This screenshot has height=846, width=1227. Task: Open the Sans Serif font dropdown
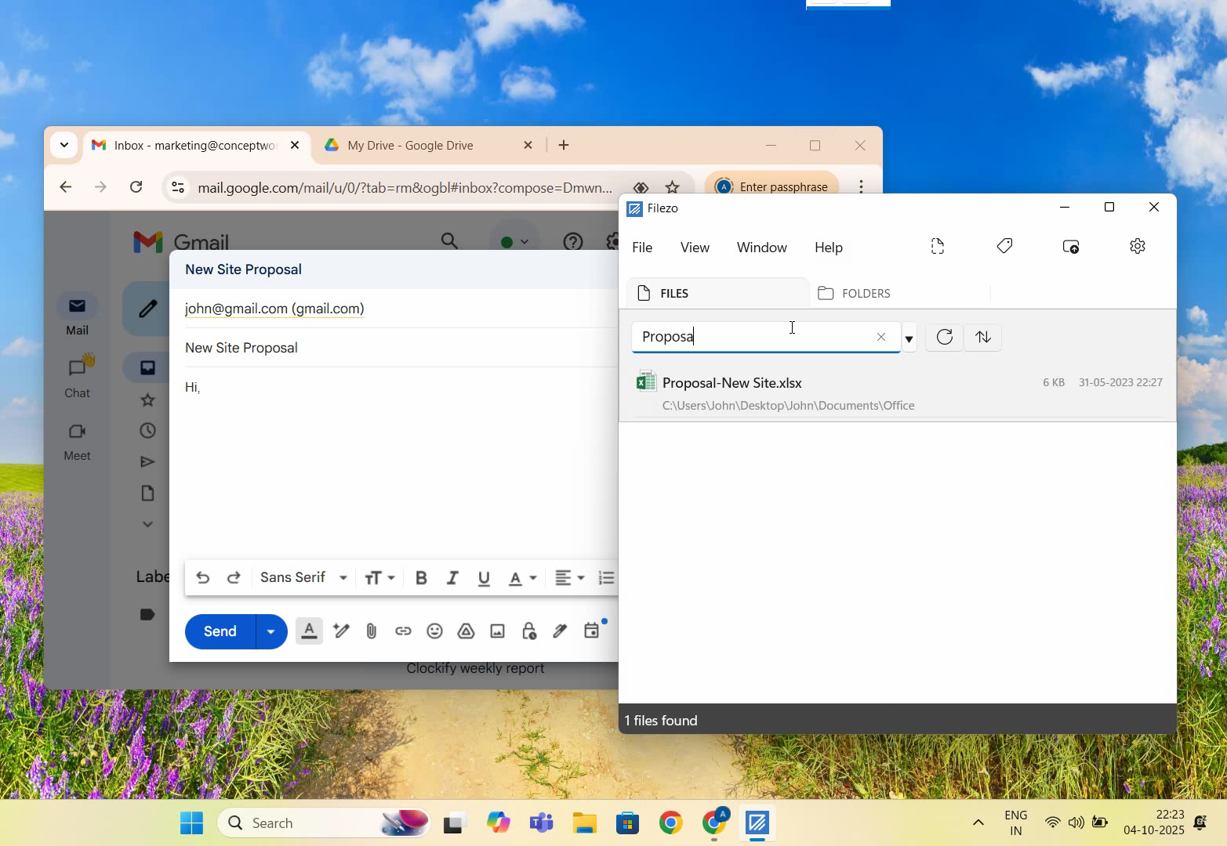tap(303, 578)
